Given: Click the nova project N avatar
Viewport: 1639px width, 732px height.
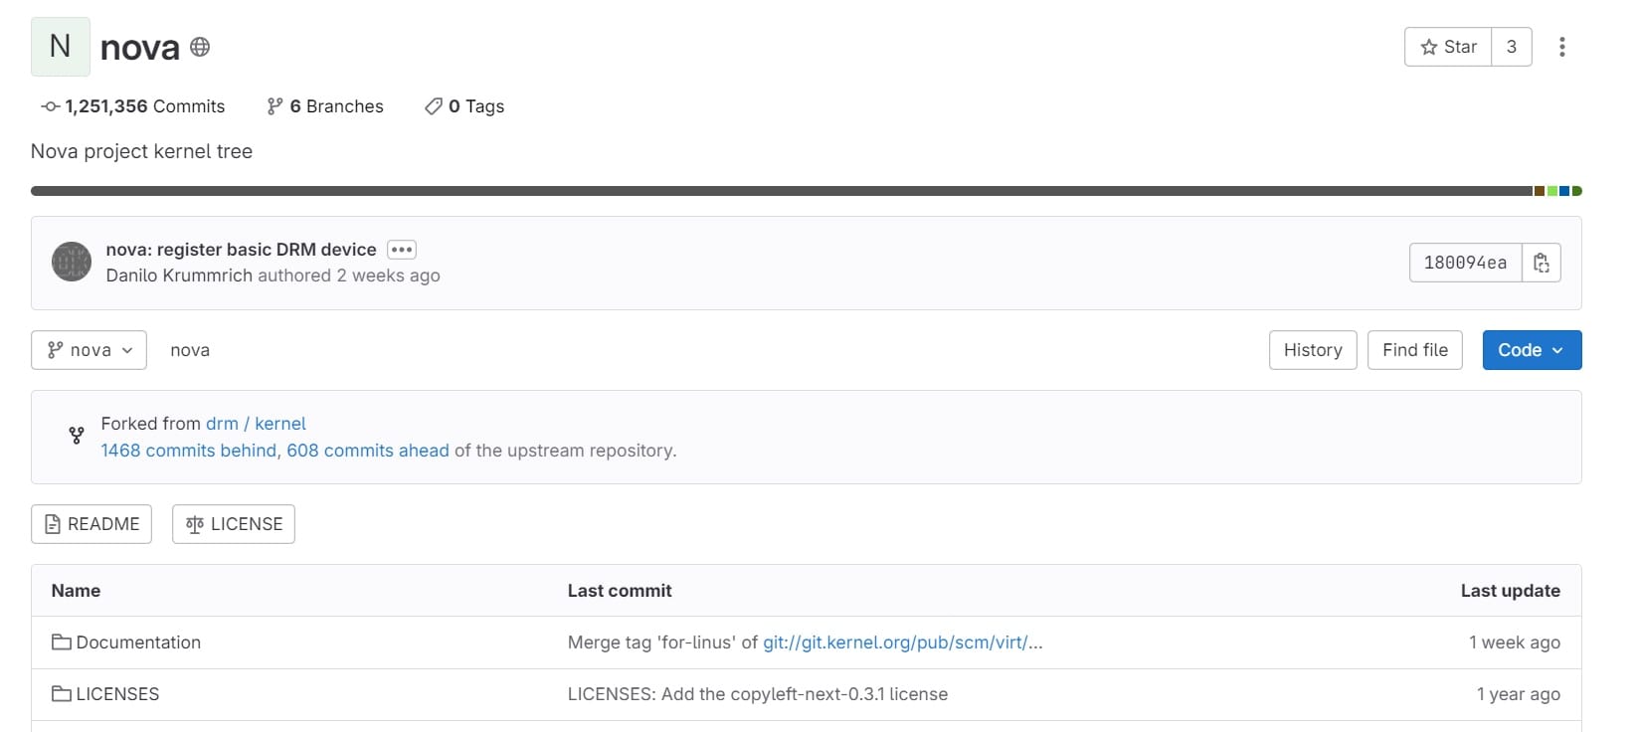Looking at the screenshot, I should [61, 47].
